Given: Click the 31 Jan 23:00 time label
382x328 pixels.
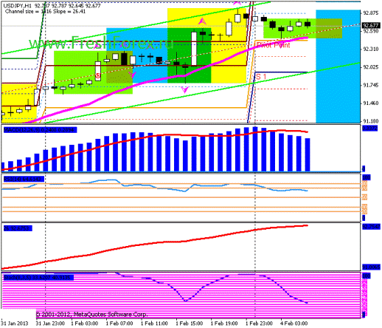Looking at the screenshot, I should pos(50,324).
